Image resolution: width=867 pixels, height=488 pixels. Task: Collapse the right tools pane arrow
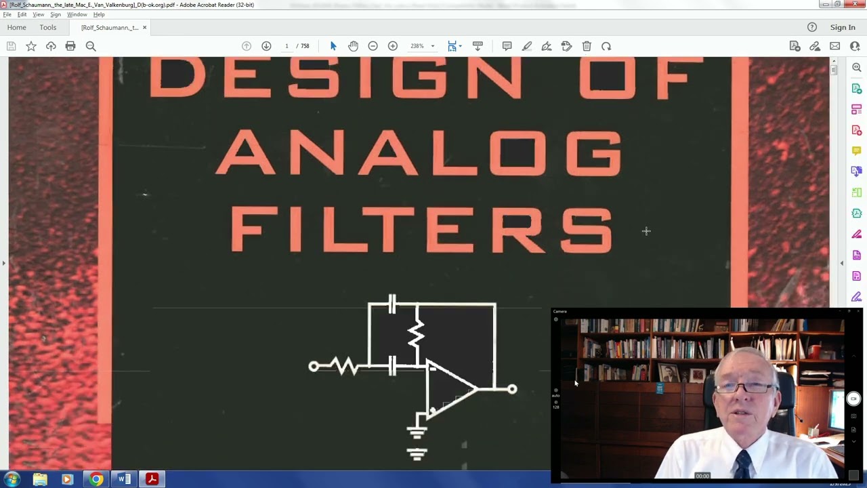point(842,263)
